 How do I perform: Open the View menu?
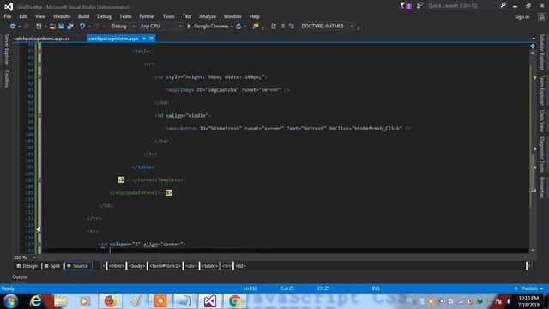40,16
